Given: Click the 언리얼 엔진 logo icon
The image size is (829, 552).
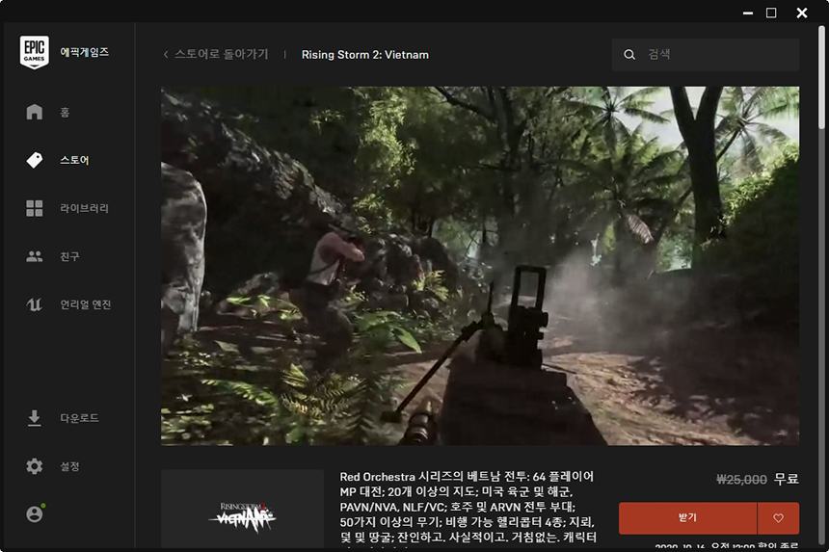Looking at the screenshot, I should pyautogui.click(x=35, y=304).
